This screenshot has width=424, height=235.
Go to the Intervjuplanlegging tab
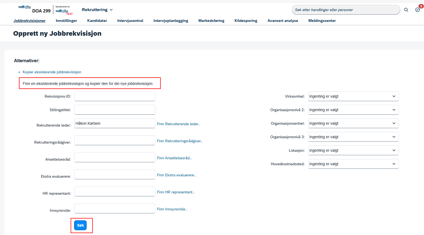pyautogui.click(x=171, y=21)
